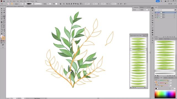177x99 pixels.
Task: Toggle visibility of Layer 3
Action: 155,14
